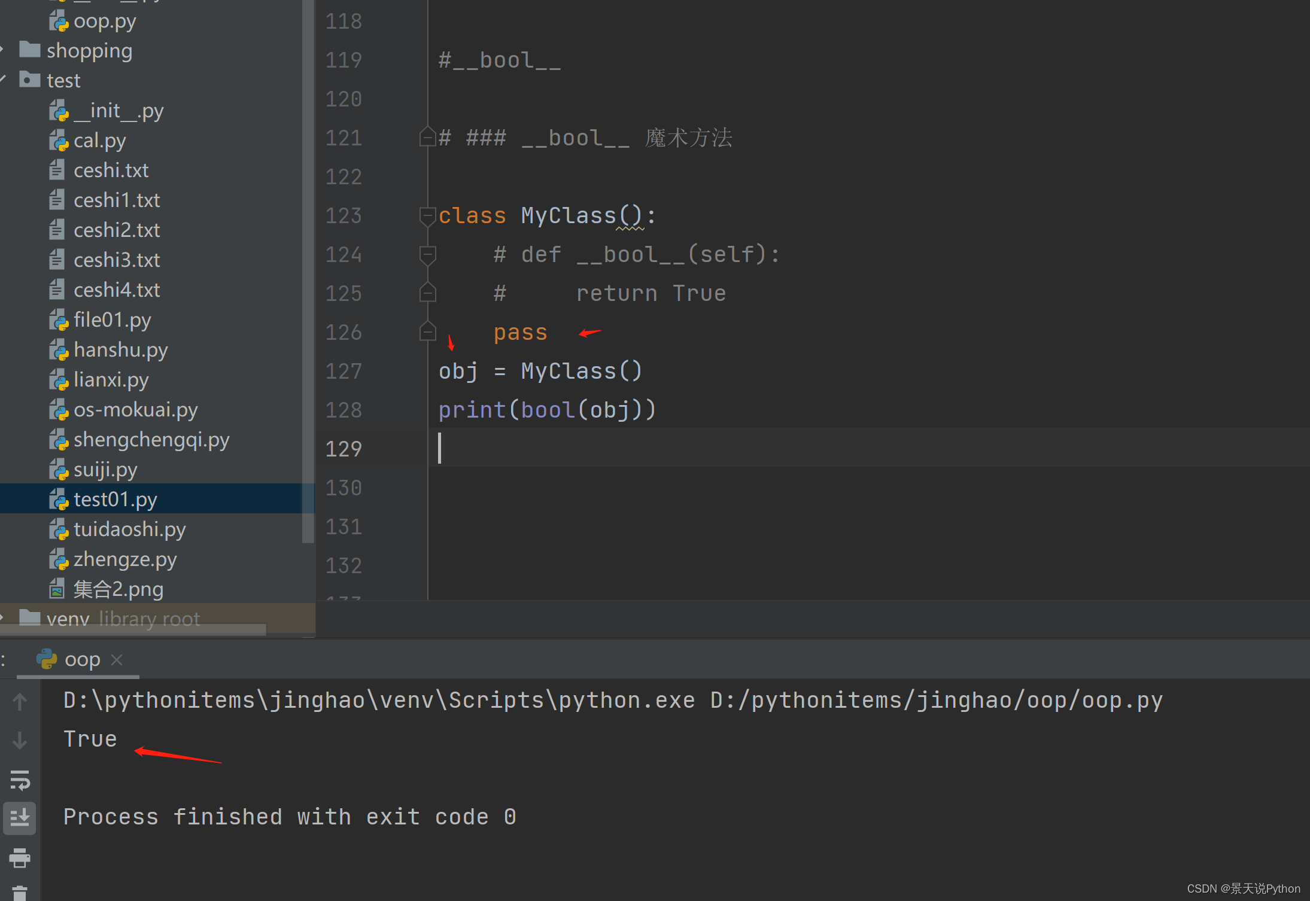Viewport: 1310px width, 901px height.
Task: Click the Python icon of hanshu.py
Action: point(59,350)
